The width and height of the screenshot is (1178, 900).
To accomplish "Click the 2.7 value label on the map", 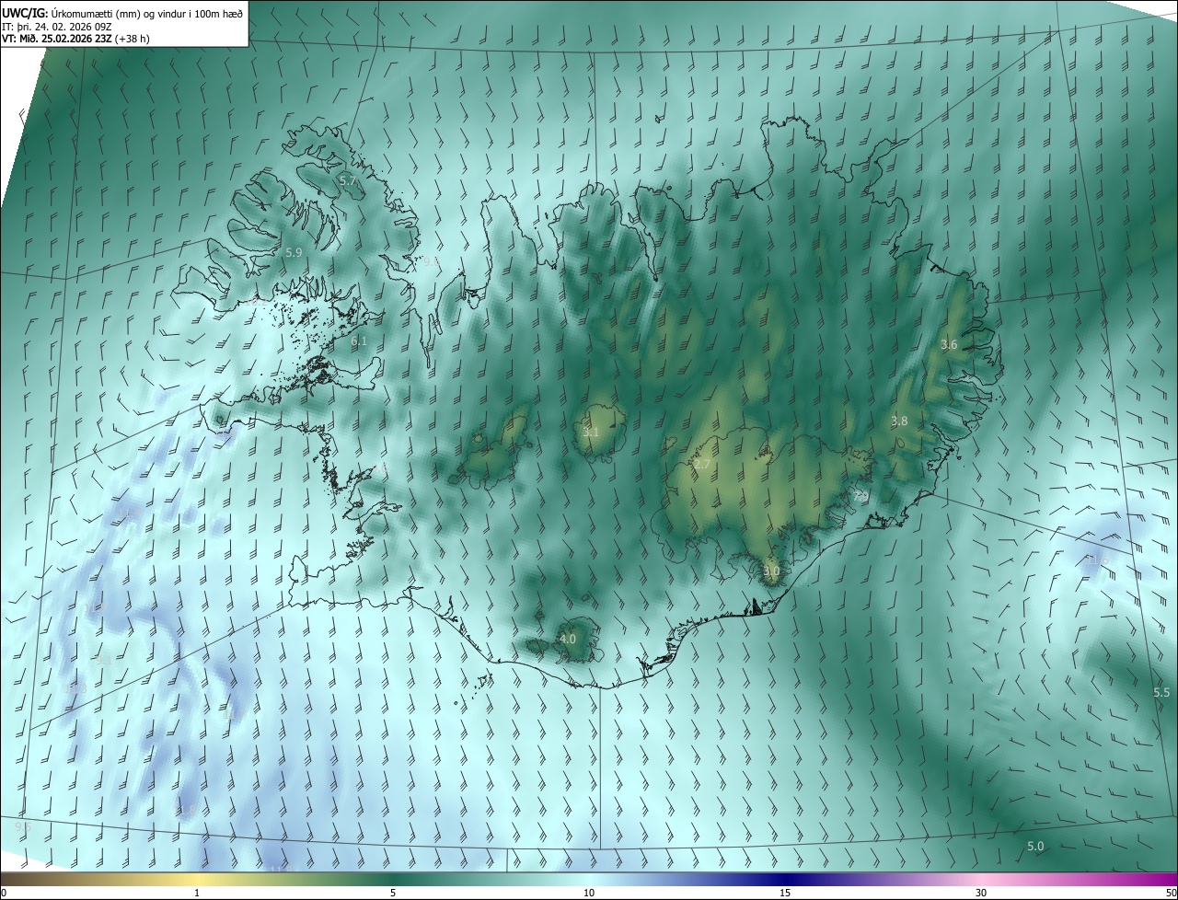I will click(701, 465).
